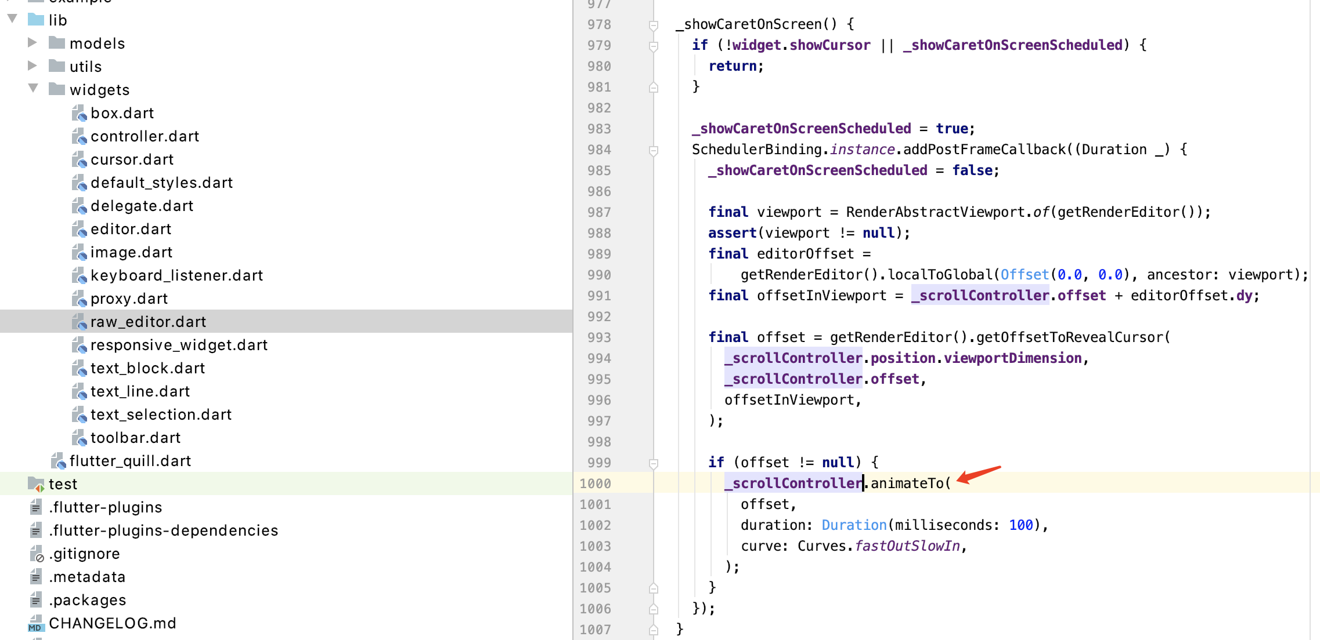Screen dimensions: 1320x640
Task: Click the Dart icon beside flutter_quill.dart
Action: tap(57, 461)
